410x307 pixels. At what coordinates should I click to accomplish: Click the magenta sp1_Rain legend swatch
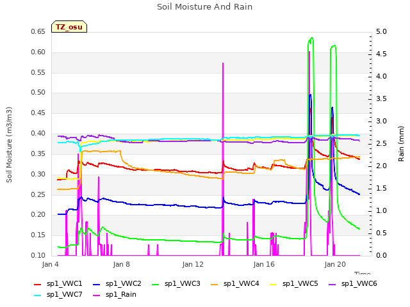(97, 295)
